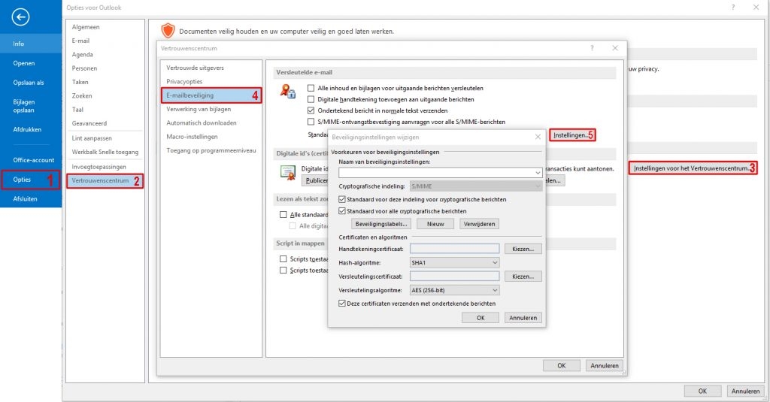Image resolution: width=770 pixels, height=402 pixels.
Task: Click the Versleutelingscertificaat text field
Action: pyautogui.click(x=454, y=277)
